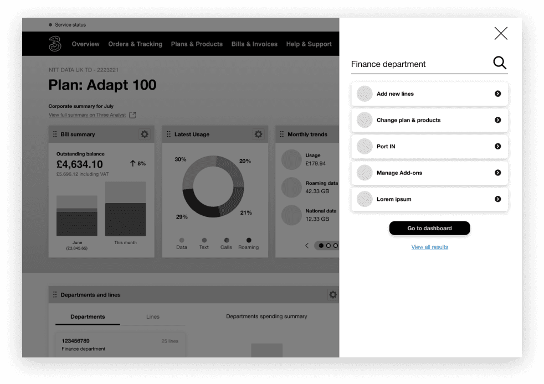Open the Overview menu item
The width and height of the screenshot is (544, 384).
tap(85, 44)
